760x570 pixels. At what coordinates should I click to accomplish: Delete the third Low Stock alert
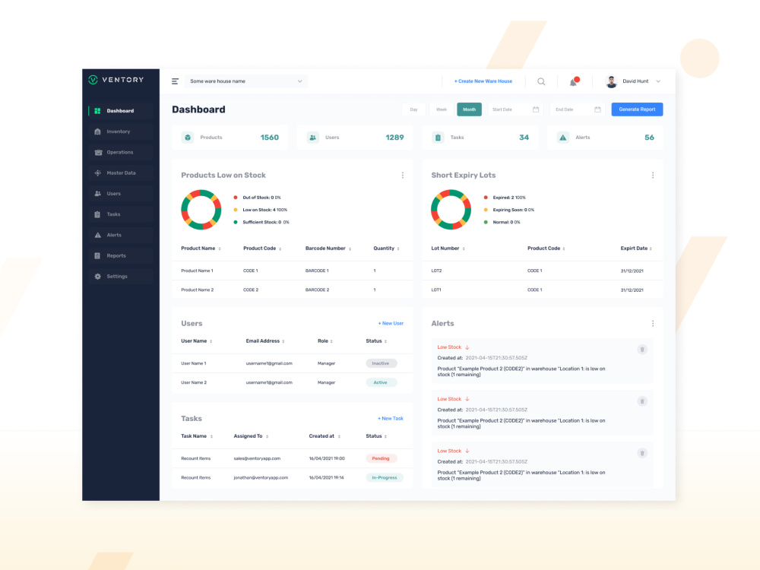click(x=642, y=453)
